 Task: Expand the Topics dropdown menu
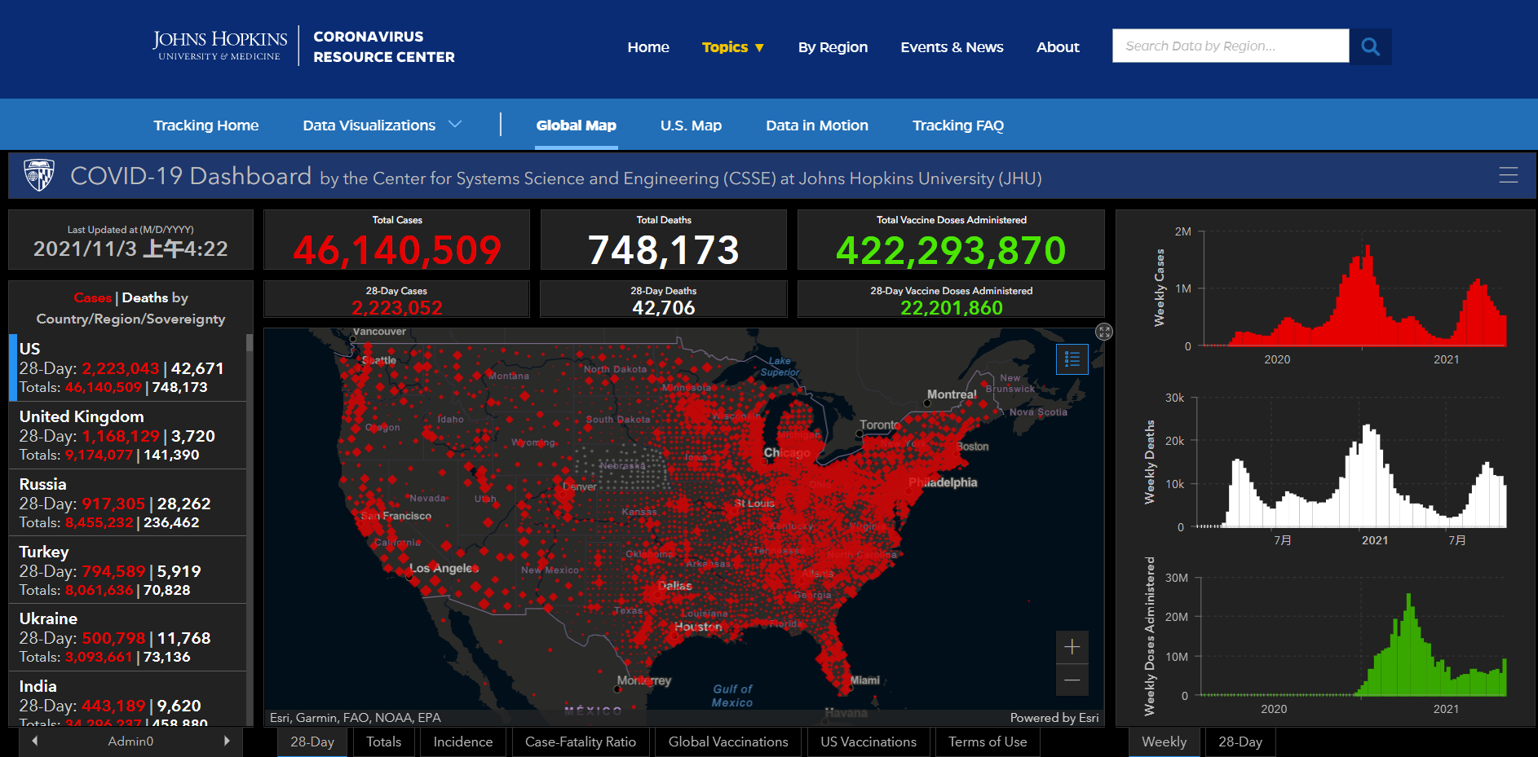coord(733,47)
